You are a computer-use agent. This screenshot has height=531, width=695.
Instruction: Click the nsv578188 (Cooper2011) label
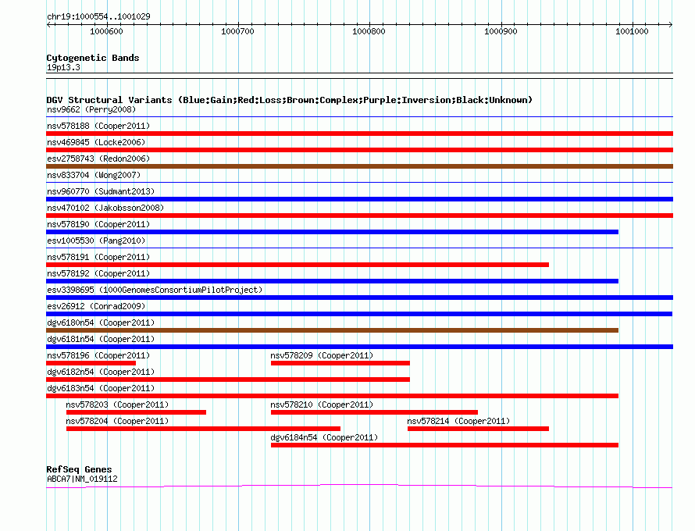[98, 126]
